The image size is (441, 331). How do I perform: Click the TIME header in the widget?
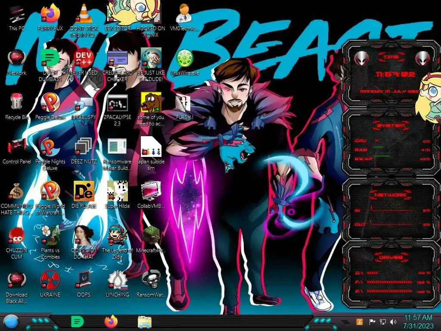click(x=391, y=57)
